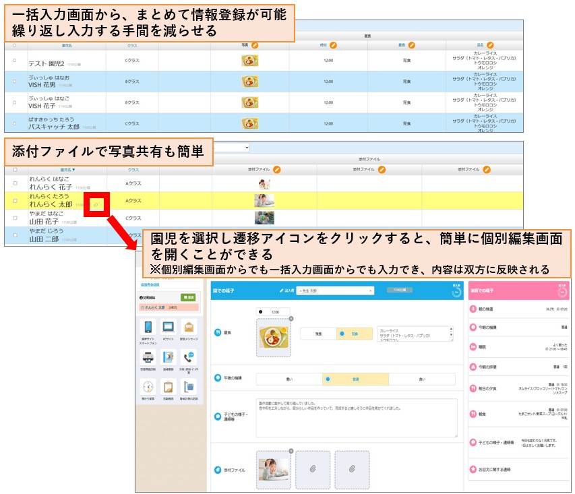Select 良い for afternoon mood
575x494 pixels.
click(422, 379)
